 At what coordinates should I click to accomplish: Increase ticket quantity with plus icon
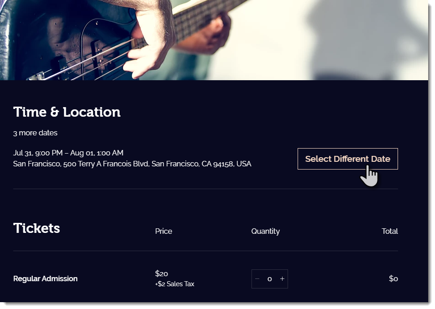(x=282, y=279)
